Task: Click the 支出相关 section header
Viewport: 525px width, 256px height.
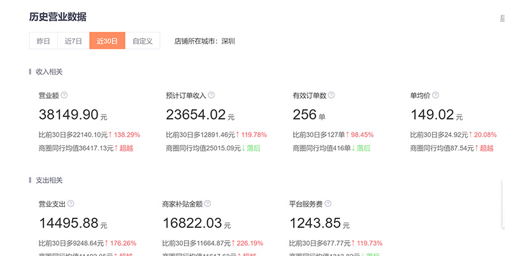Action: [49, 180]
